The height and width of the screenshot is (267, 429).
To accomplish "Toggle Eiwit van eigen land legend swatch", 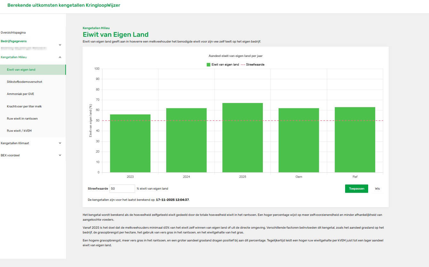I will pos(208,65).
